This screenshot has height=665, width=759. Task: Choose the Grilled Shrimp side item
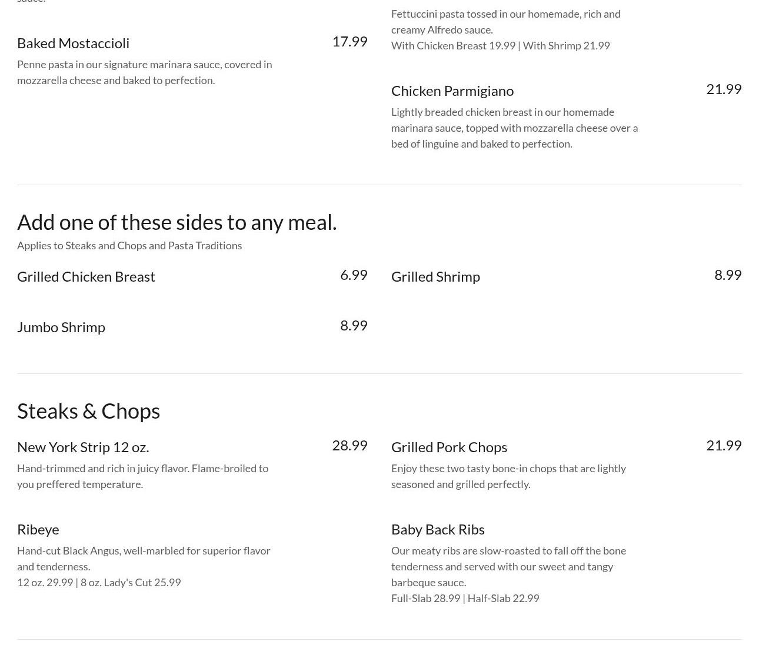435,276
